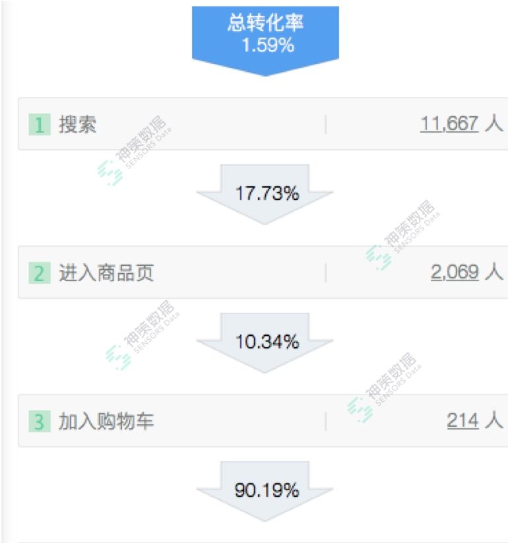Open the 2,069 user count link
Screen dimensions: 508x543
click(455, 272)
